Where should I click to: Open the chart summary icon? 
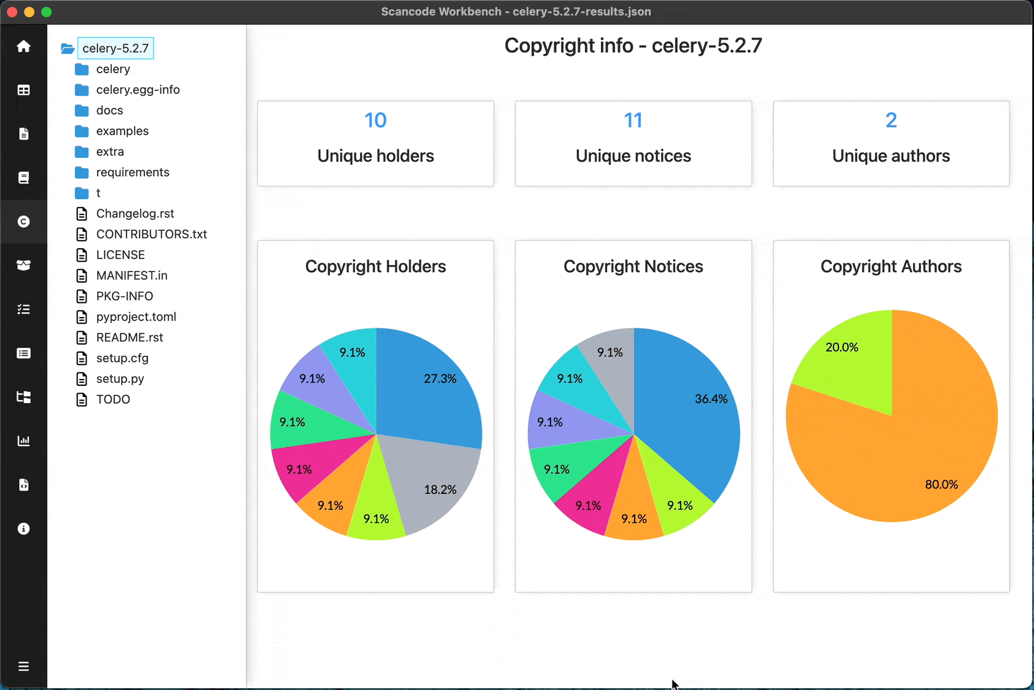pyautogui.click(x=23, y=441)
